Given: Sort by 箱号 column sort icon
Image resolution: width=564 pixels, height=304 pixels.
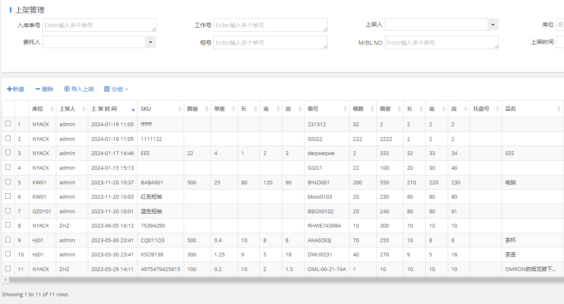Looking at the screenshot, I should tap(346, 109).
